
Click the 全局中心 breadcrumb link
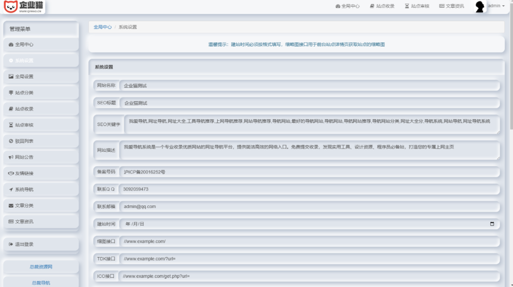[103, 27]
